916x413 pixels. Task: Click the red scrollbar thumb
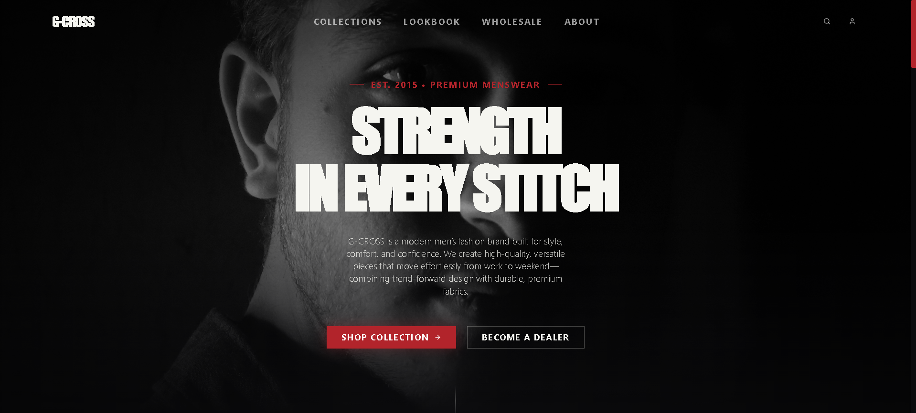(x=914, y=33)
